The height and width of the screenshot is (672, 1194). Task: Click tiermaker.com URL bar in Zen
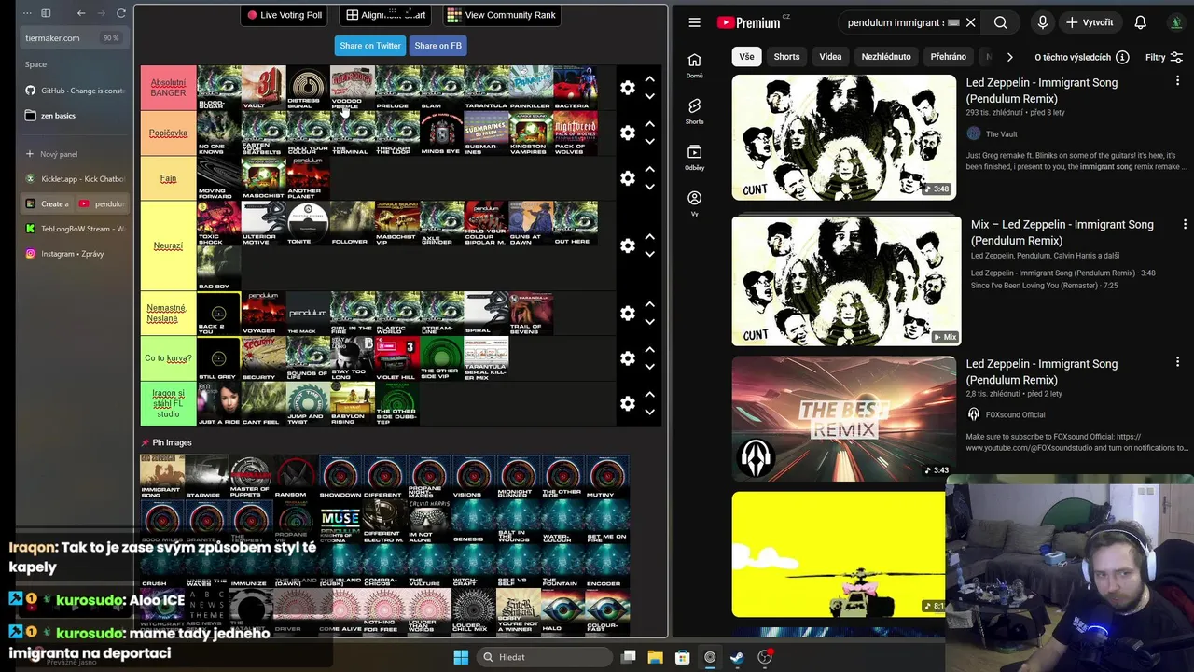point(53,38)
